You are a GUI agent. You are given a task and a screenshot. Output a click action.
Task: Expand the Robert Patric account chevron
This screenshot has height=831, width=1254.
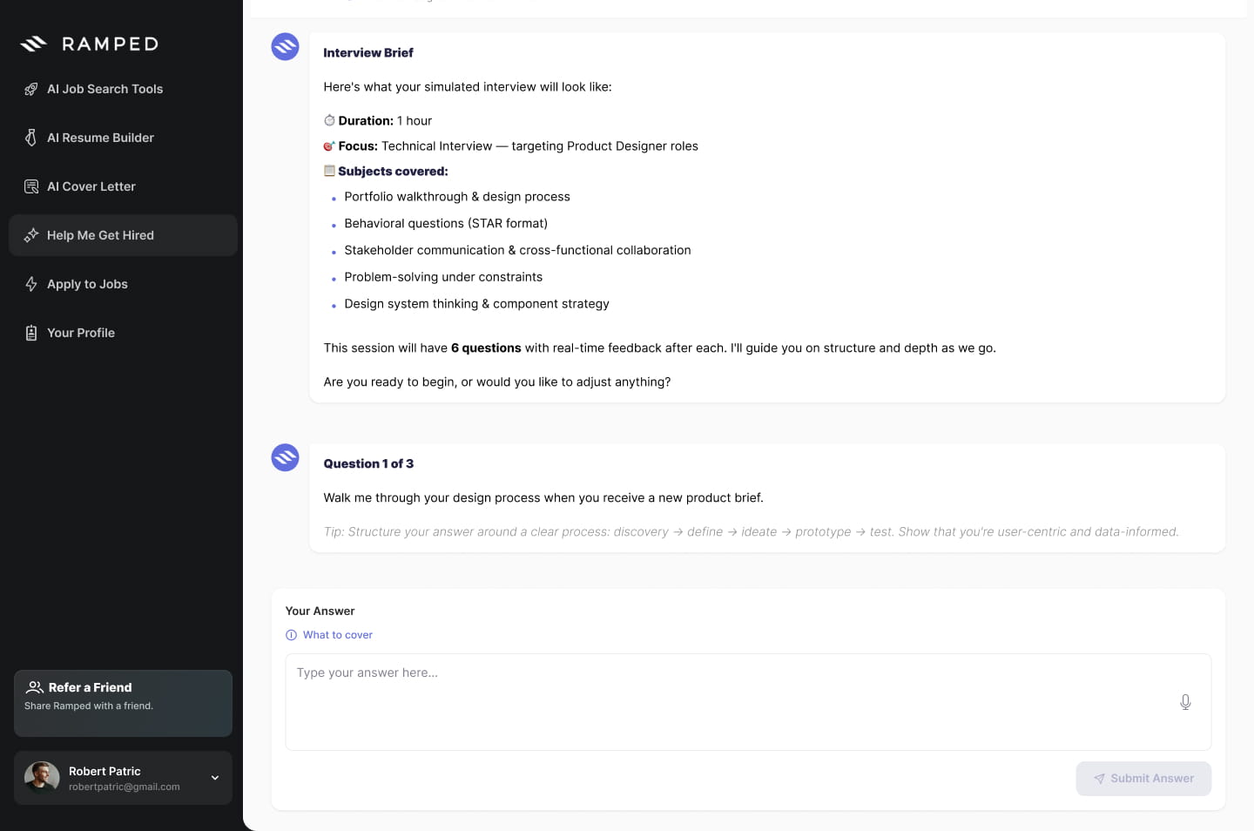pos(215,778)
